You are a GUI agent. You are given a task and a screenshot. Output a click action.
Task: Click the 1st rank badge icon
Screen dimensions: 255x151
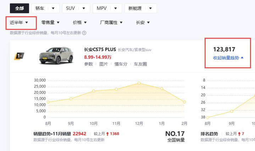point(19,56)
